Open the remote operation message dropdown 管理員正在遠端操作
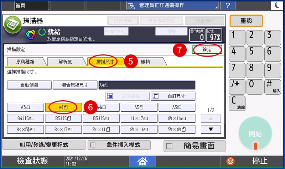 (172, 6)
